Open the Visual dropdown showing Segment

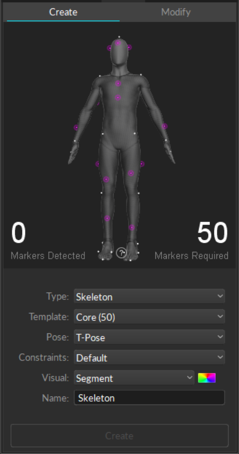[134, 378]
